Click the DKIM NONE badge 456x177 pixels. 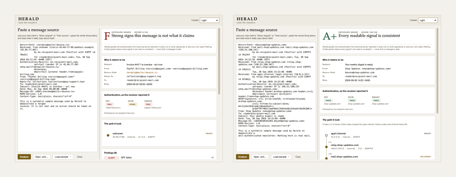pos(133,104)
